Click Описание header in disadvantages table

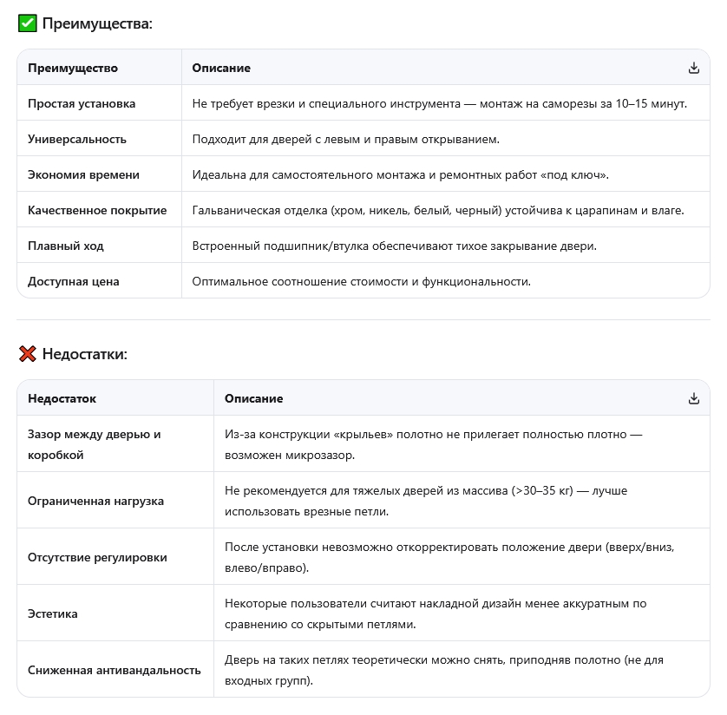coord(253,398)
